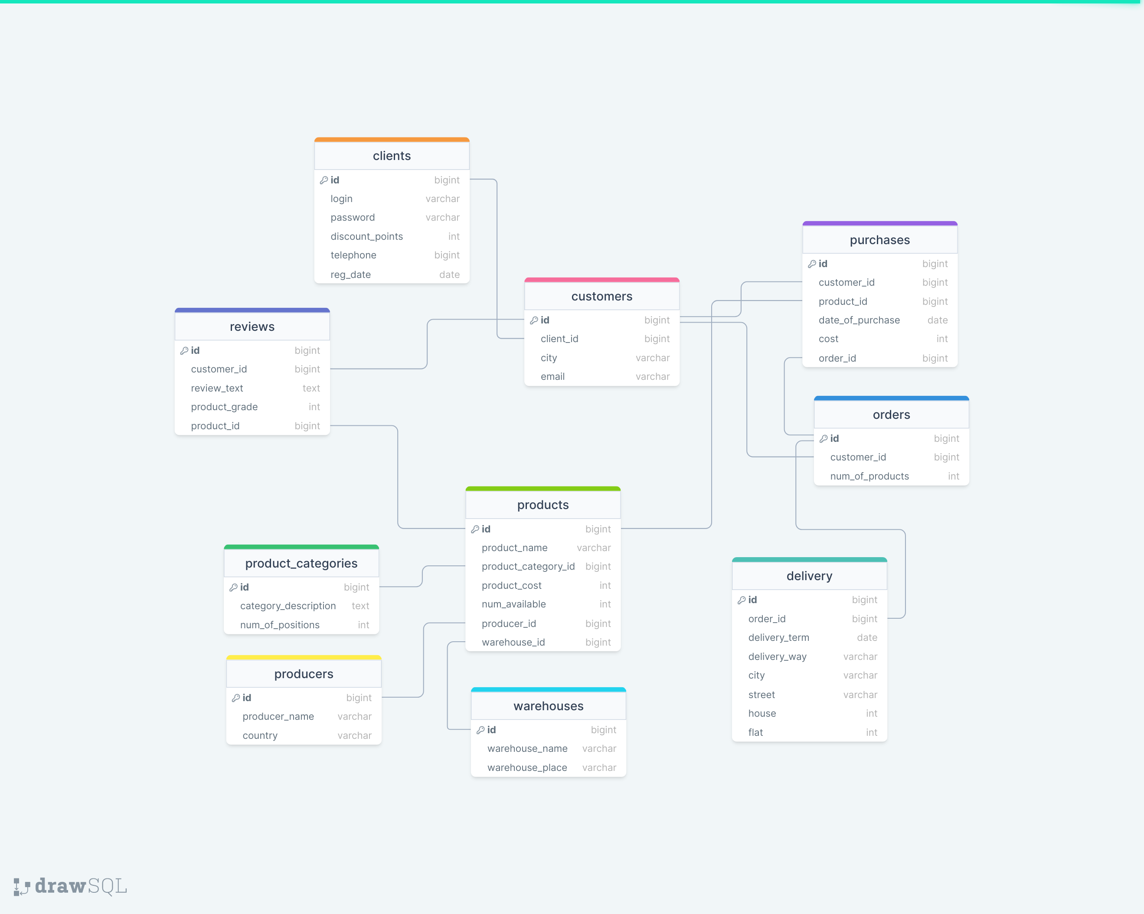
Task: Click the key icon in warehouses table
Action: (x=481, y=730)
